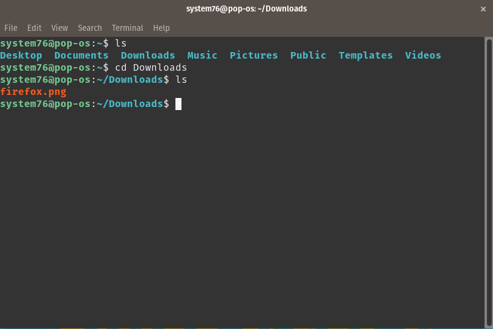Click the Pictures directory name
The width and height of the screenshot is (493, 329).
(x=253, y=56)
